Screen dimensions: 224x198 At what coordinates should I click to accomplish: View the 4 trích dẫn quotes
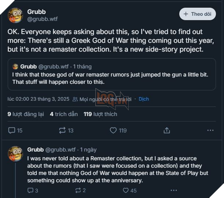64,114
